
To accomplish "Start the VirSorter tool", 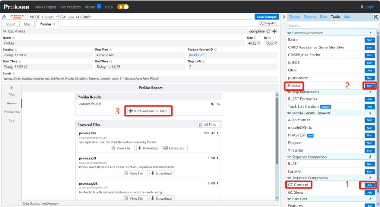I will 370,151.
